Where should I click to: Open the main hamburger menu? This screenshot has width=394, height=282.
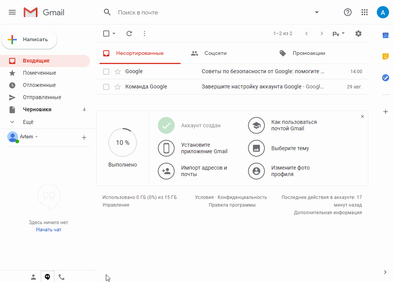point(12,12)
